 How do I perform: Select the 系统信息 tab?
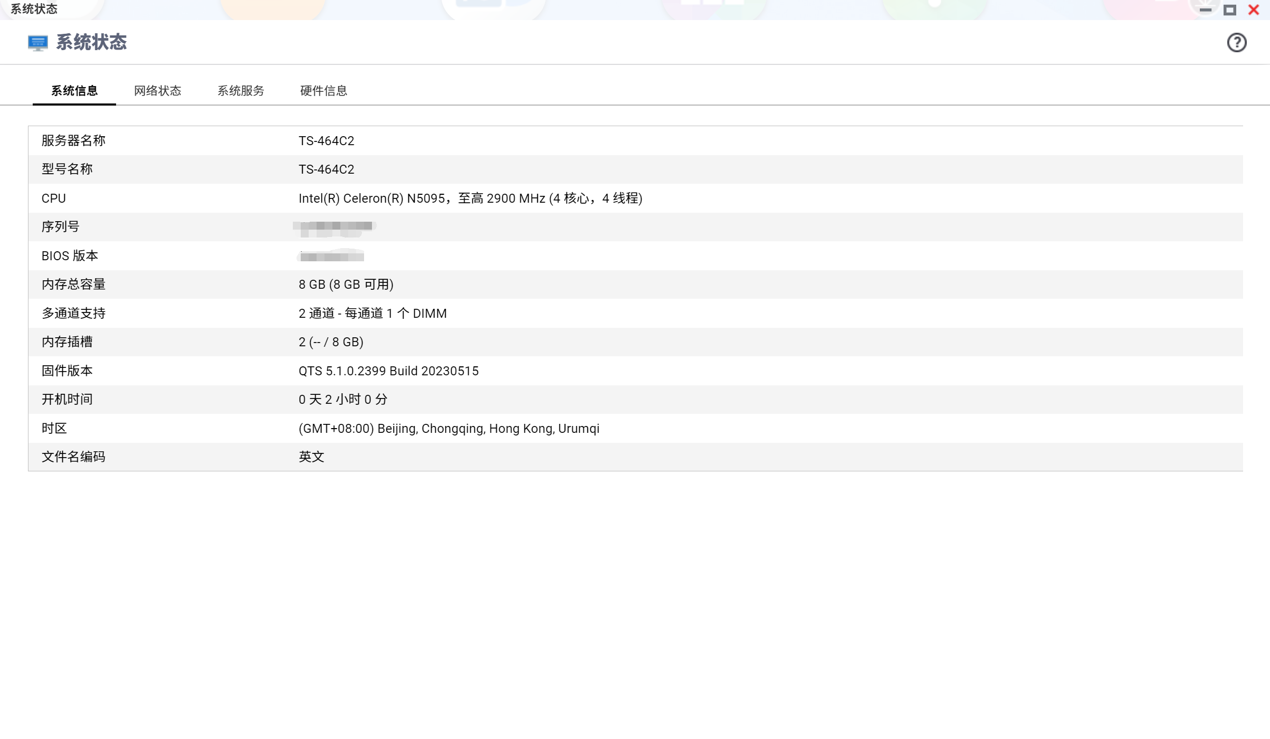(74, 91)
